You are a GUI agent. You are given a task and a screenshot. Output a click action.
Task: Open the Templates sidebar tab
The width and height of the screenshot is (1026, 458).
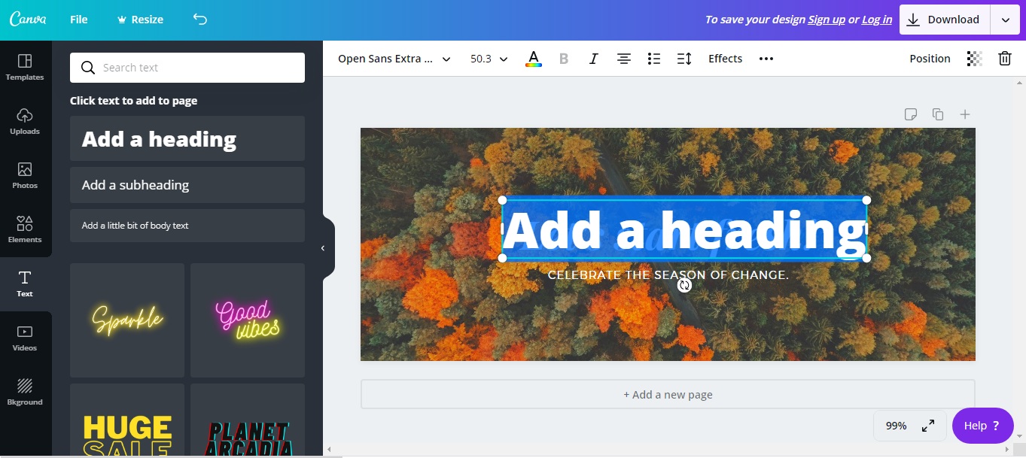pos(25,67)
